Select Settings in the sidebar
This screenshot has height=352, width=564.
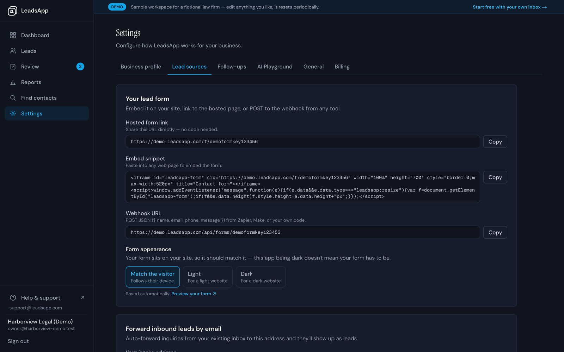(47, 113)
